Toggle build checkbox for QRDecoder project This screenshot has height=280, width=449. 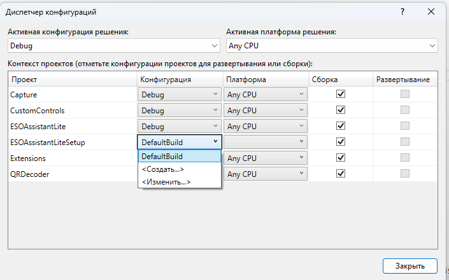pyautogui.click(x=341, y=173)
